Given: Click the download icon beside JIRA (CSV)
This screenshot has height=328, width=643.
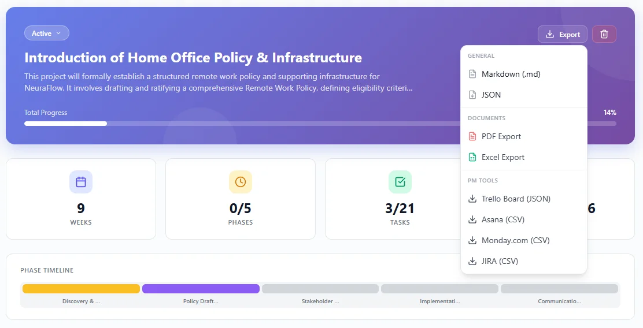Looking at the screenshot, I should pyautogui.click(x=472, y=262).
